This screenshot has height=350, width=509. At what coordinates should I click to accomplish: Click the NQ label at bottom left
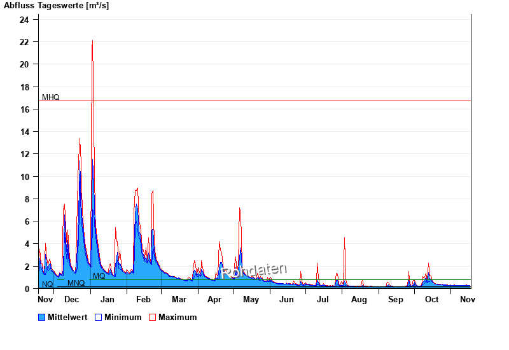pos(47,284)
